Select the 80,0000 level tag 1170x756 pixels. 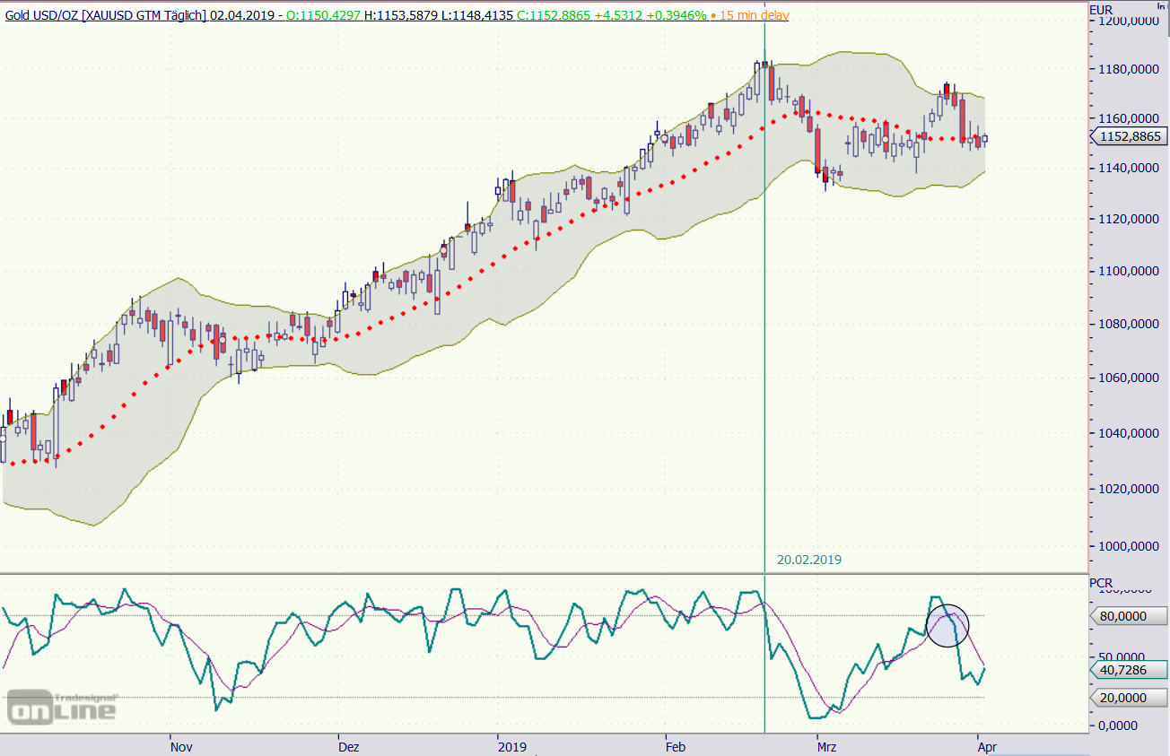point(1129,616)
